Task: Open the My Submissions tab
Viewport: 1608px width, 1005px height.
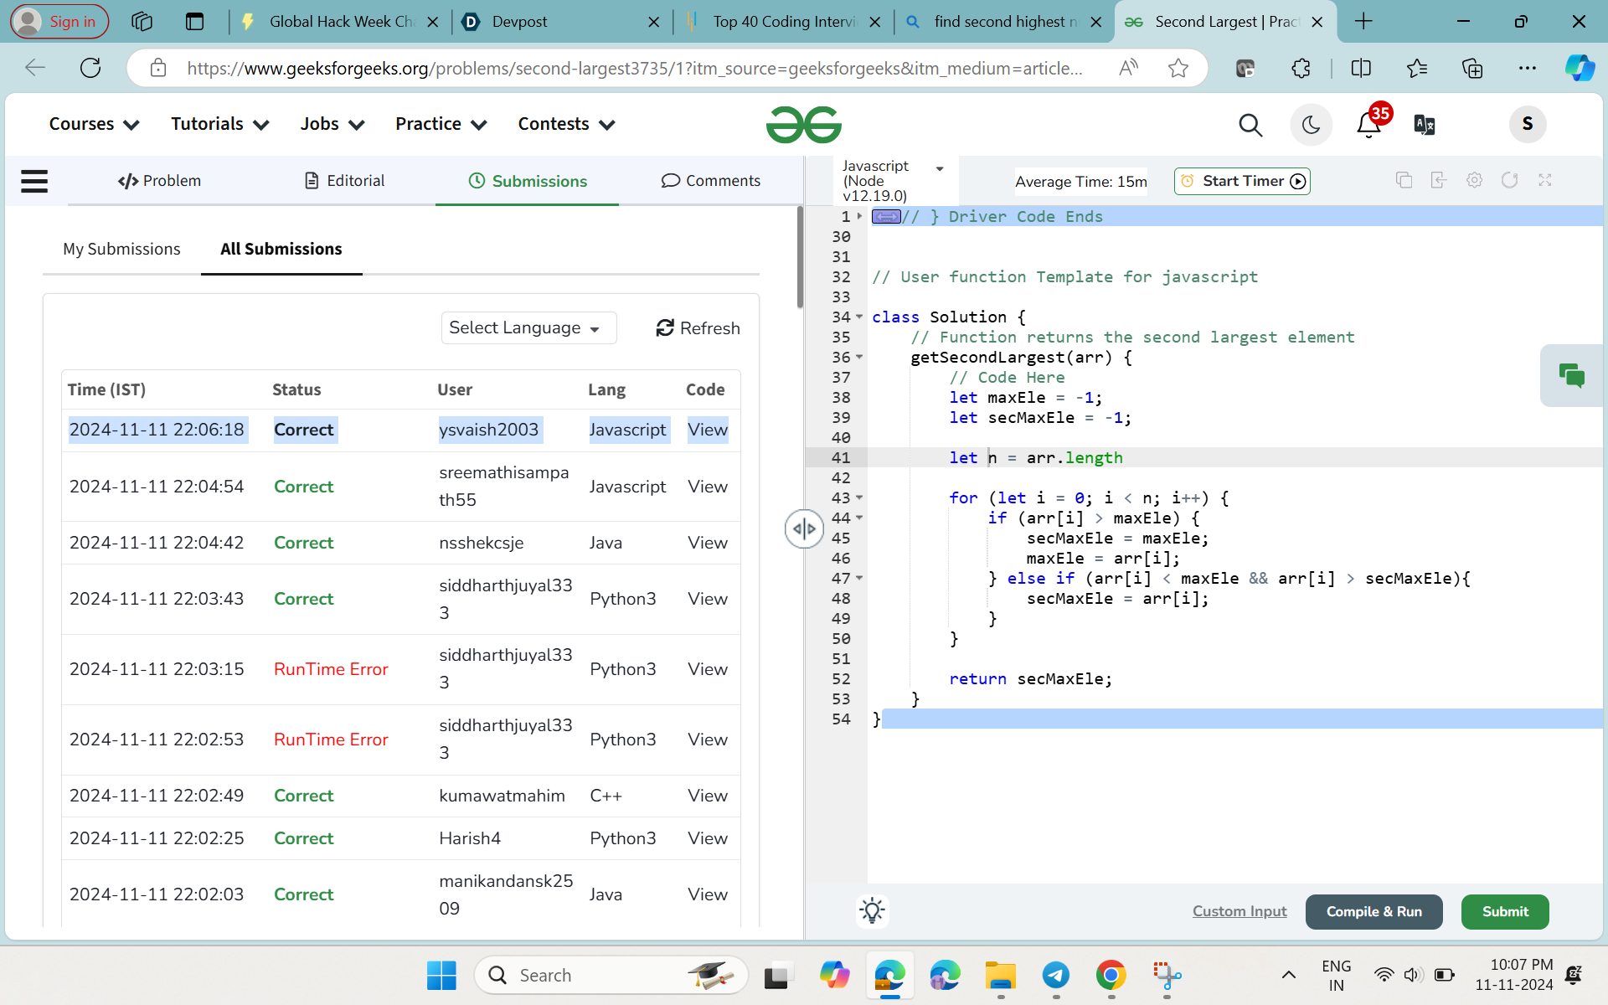Action: pyautogui.click(x=121, y=249)
